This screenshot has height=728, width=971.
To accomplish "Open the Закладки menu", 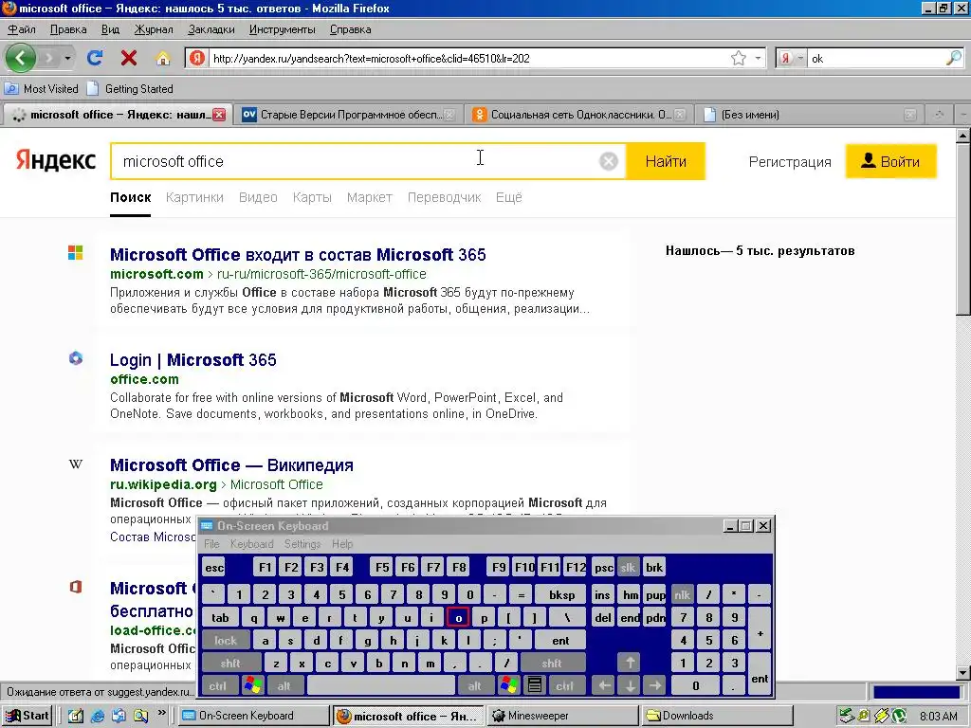I will (x=211, y=29).
